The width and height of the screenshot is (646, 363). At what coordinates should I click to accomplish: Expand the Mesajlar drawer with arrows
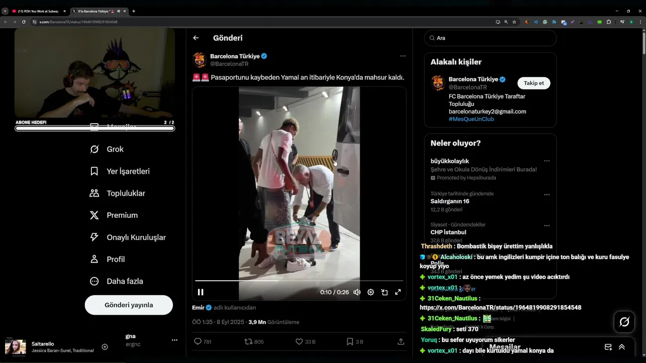click(622, 347)
